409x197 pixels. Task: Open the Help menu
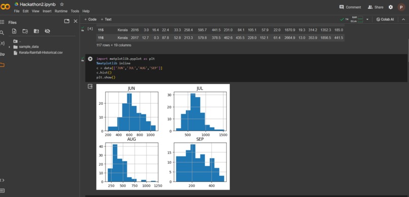pyautogui.click(x=86, y=11)
